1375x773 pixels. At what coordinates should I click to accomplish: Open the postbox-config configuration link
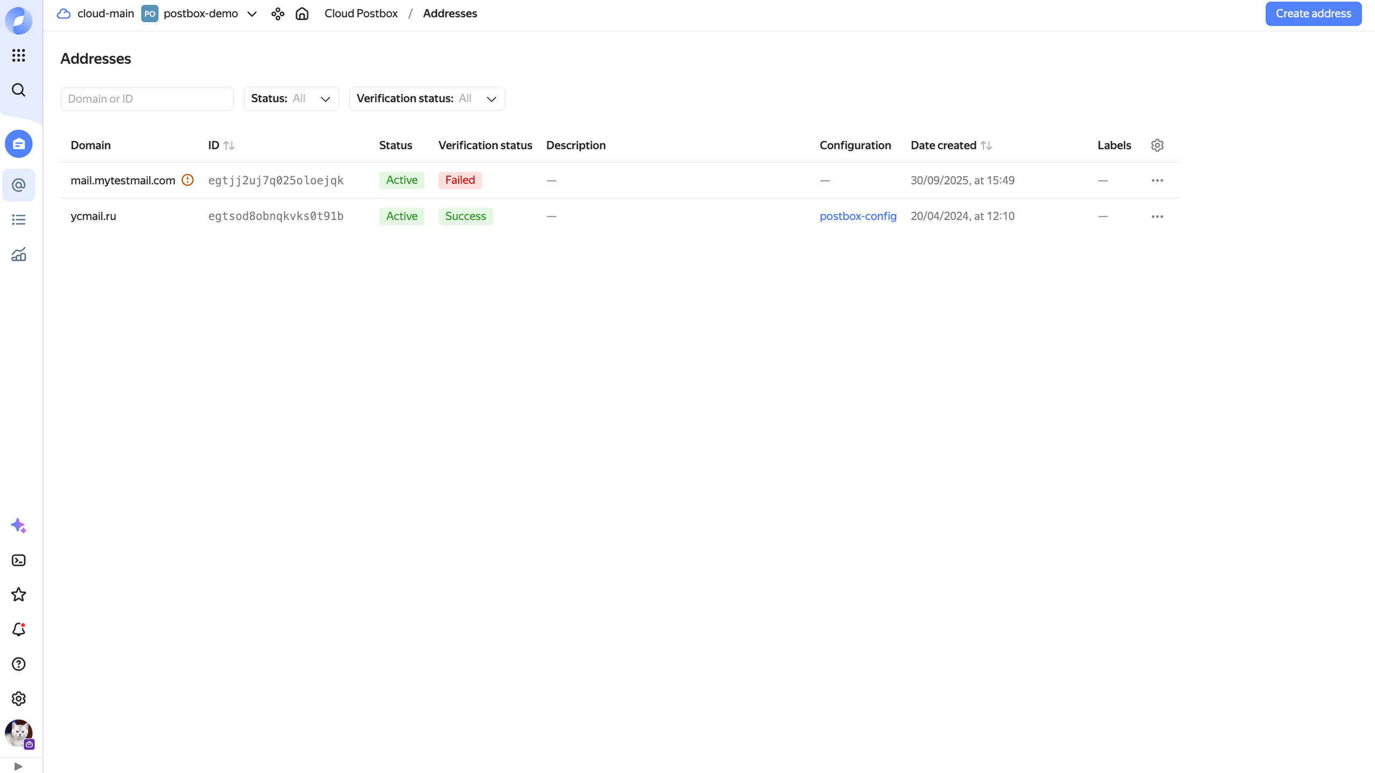tap(858, 216)
